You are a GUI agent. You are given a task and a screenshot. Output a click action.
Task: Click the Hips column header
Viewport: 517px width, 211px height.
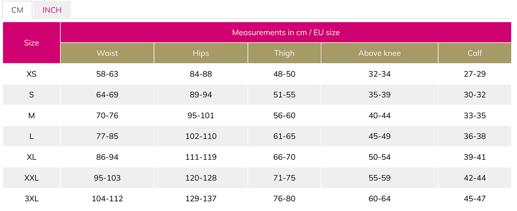201,53
